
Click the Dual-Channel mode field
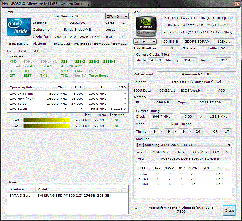click(x=181, y=124)
